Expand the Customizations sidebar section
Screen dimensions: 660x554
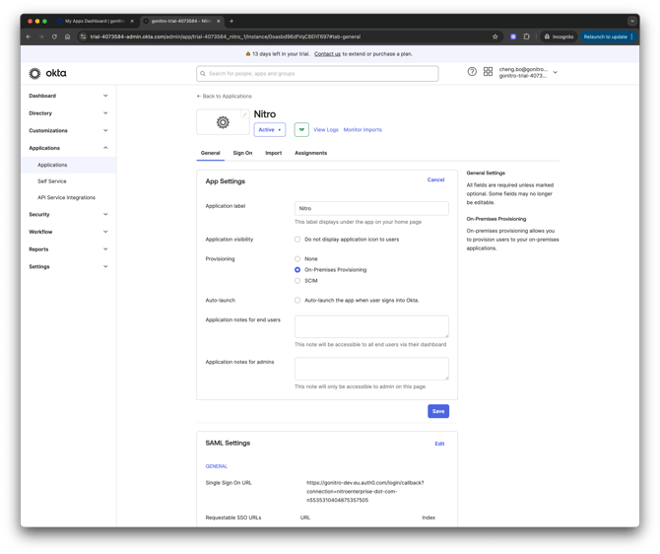tap(68, 130)
